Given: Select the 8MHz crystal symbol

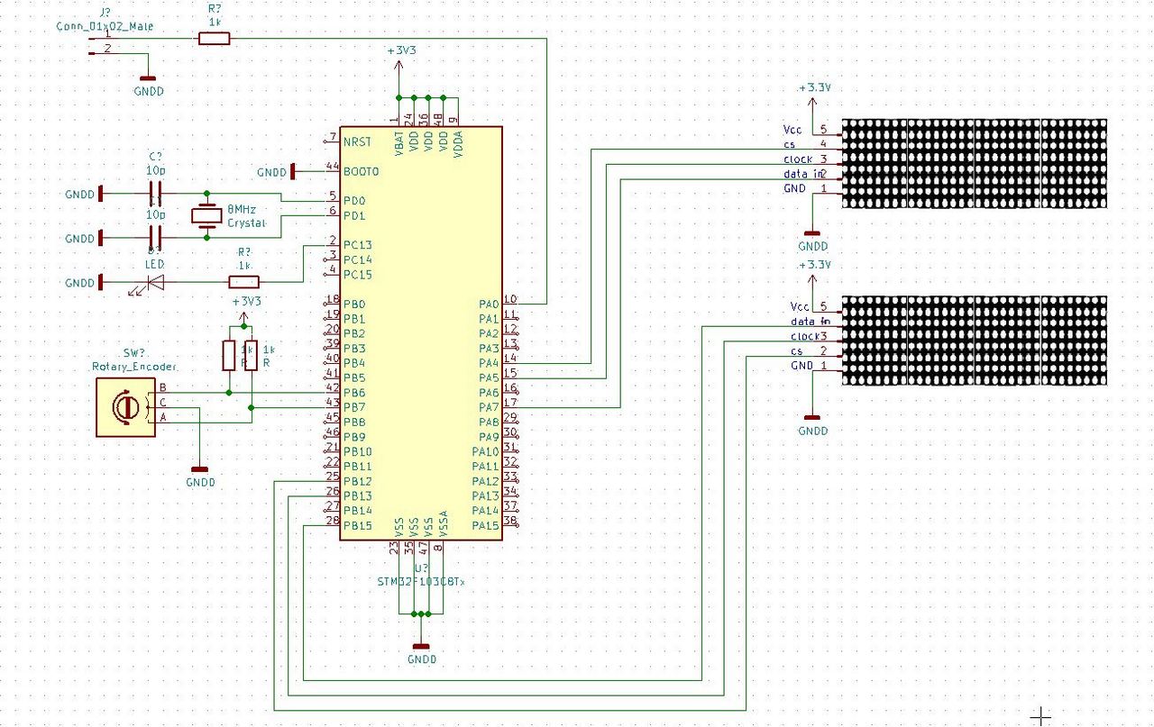Looking at the screenshot, I should click(207, 215).
